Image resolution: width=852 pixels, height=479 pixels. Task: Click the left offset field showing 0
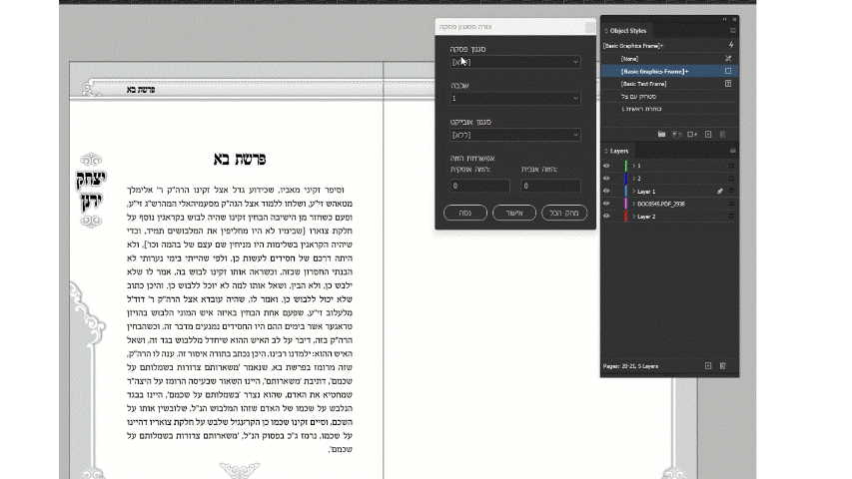coord(479,186)
